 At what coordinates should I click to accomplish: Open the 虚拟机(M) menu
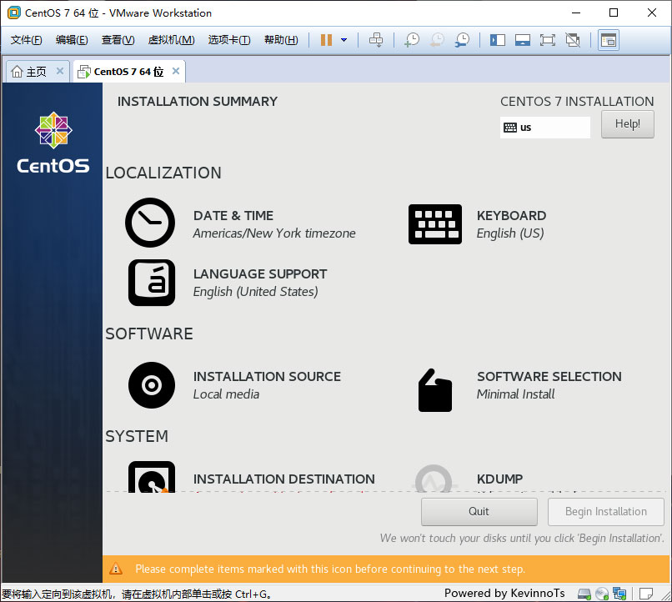tap(171, 40)
